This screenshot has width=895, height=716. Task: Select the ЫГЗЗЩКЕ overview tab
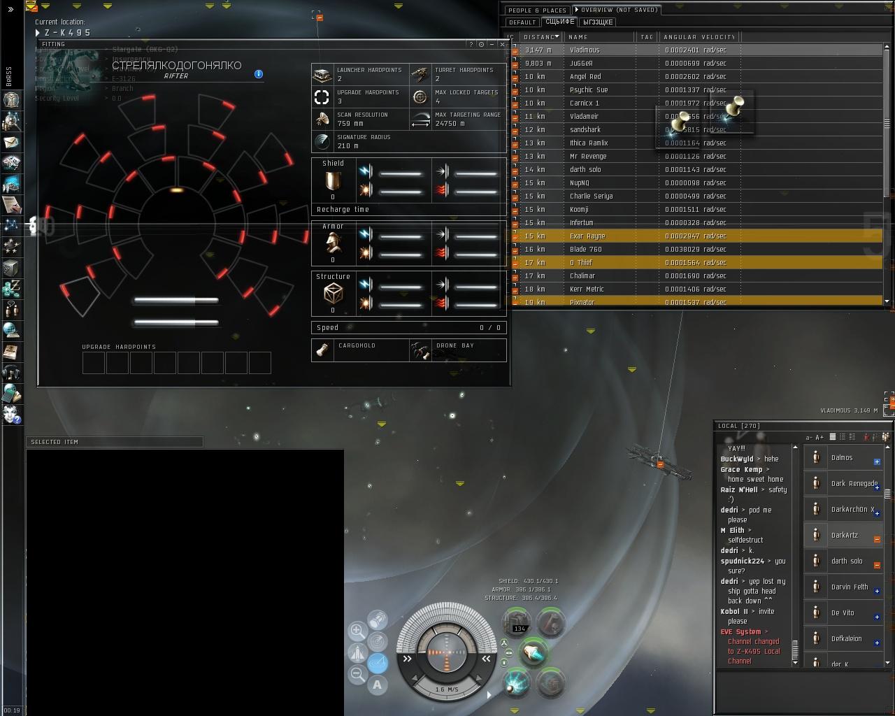598,22
